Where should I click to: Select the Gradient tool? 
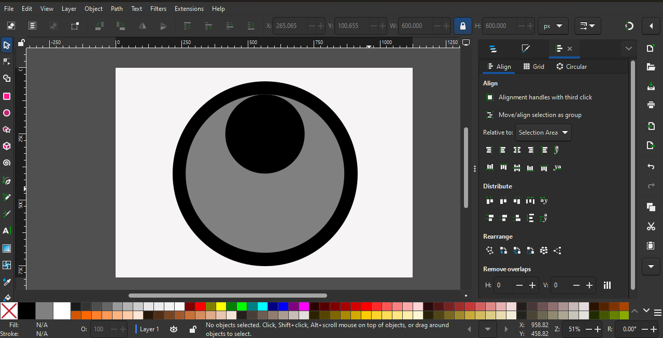[7, 248]
